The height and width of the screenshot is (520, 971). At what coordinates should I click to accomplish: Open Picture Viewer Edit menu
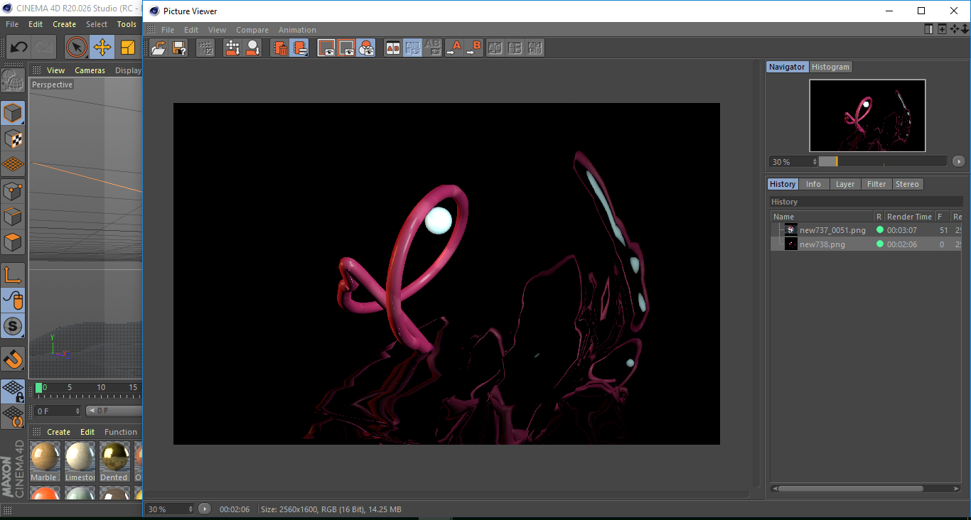(x=191, y=30)
